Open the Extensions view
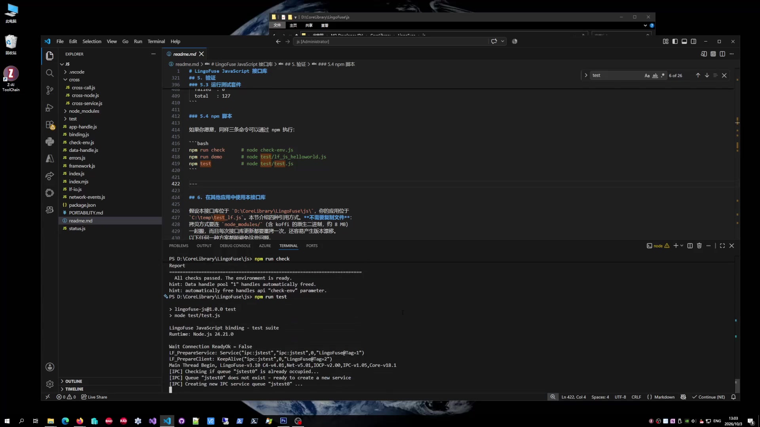Image resolution: width=760 pixels, height=427 pixels. [x=49, y=125]
